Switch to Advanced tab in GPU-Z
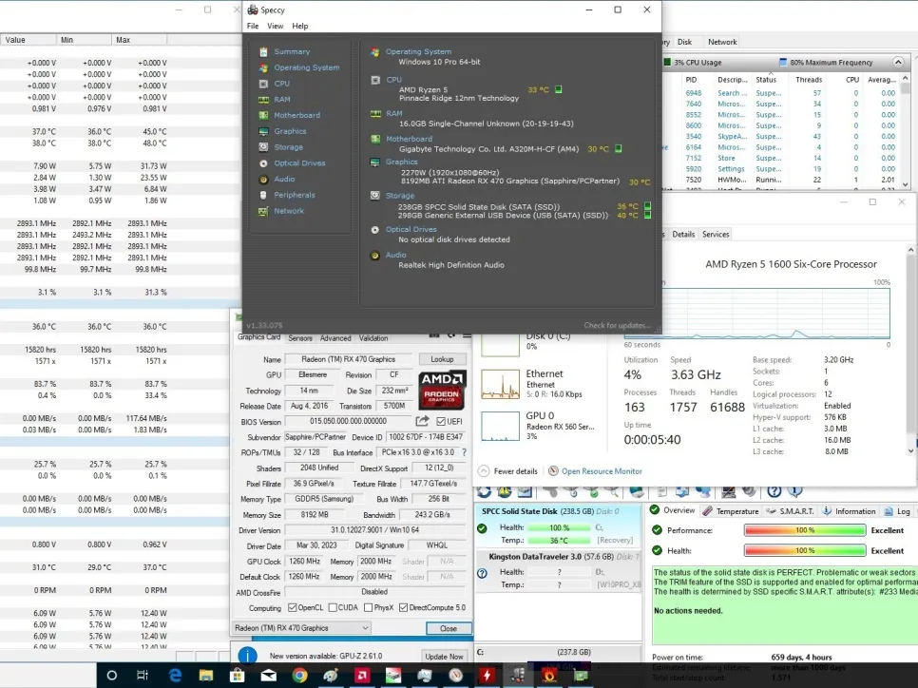This screenshot has width=918, height=688. [x=335, y=338]
